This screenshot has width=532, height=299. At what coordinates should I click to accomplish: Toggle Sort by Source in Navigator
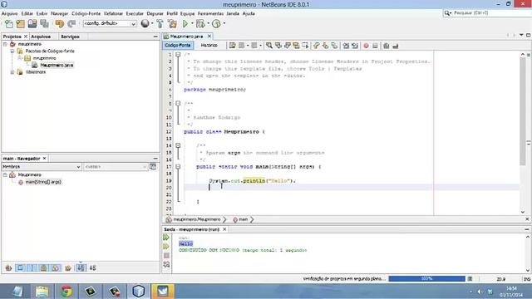click(92, 268)
